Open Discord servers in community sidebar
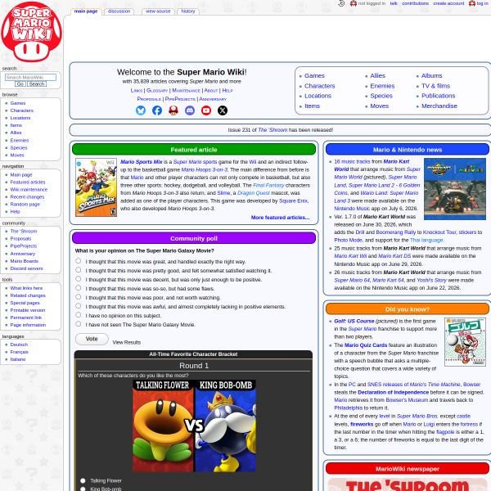Image resolution: width=491 pixels, height=491 pixels. [27, 268]
